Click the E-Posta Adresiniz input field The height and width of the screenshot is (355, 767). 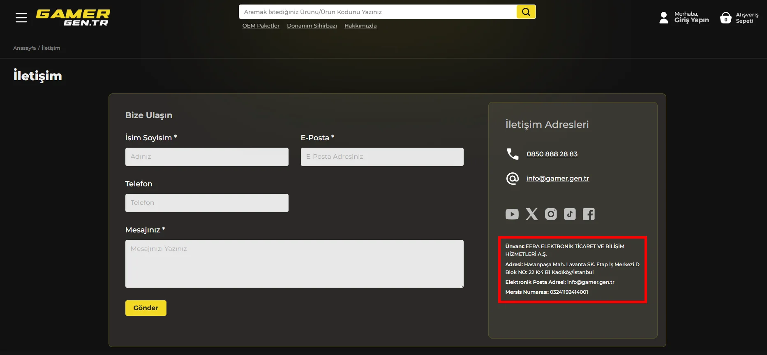382,157
